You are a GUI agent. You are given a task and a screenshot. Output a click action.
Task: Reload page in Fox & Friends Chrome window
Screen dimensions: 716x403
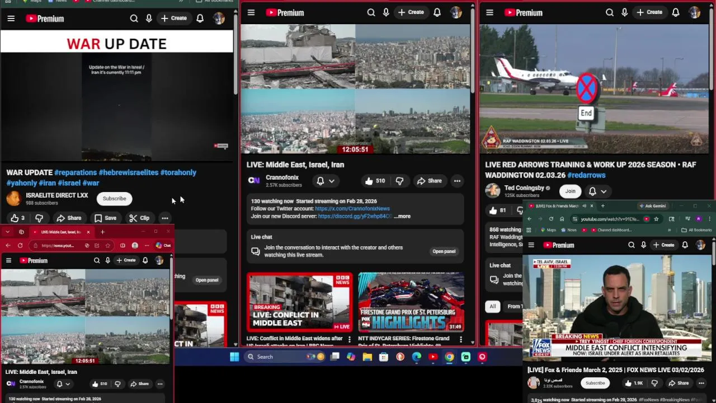click(551, 219)
